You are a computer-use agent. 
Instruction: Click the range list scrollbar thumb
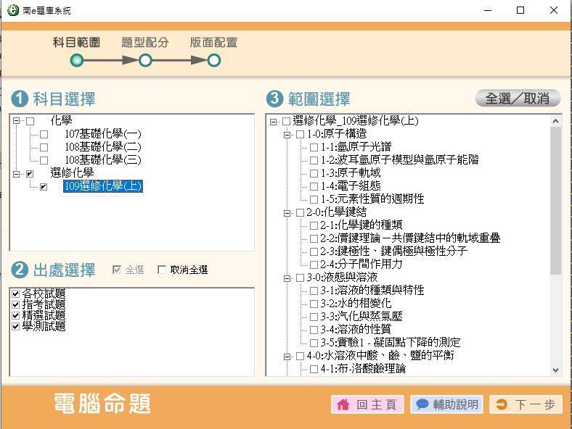(x=555, y=201)
